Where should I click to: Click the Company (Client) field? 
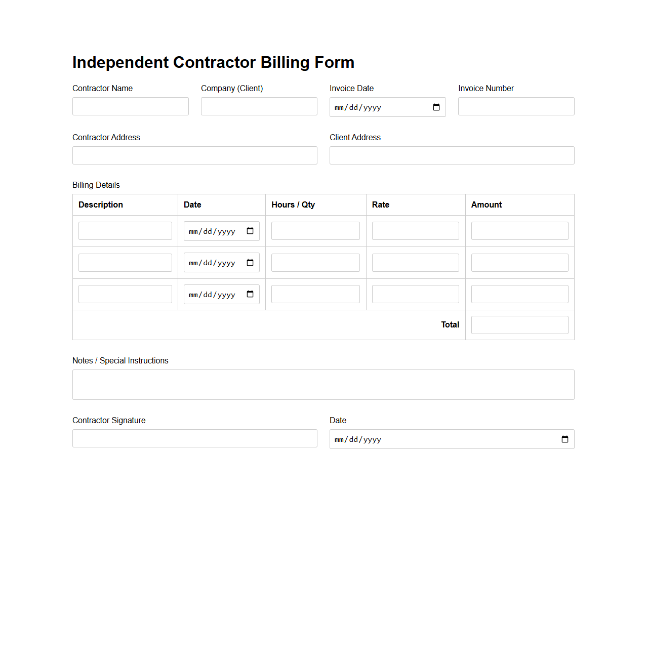259,106
